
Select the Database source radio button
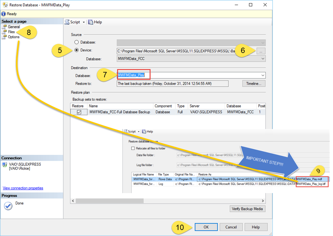[76, 42]
